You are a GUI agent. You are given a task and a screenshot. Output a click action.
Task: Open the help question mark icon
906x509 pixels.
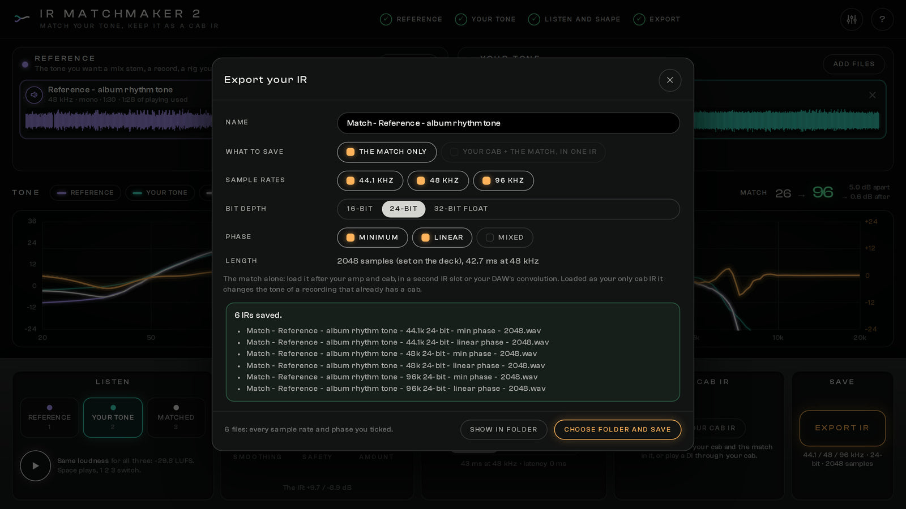[882, 19]
